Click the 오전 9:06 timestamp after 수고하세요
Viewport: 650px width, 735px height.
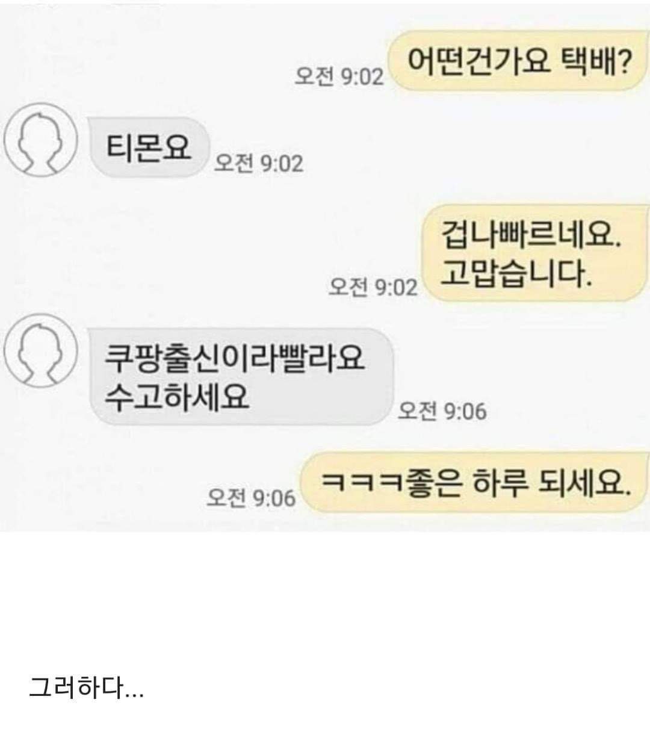(442, 411)
